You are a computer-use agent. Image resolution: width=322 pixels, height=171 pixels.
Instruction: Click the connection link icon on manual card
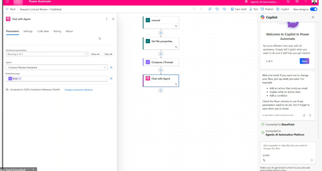(x=176, y=26)
